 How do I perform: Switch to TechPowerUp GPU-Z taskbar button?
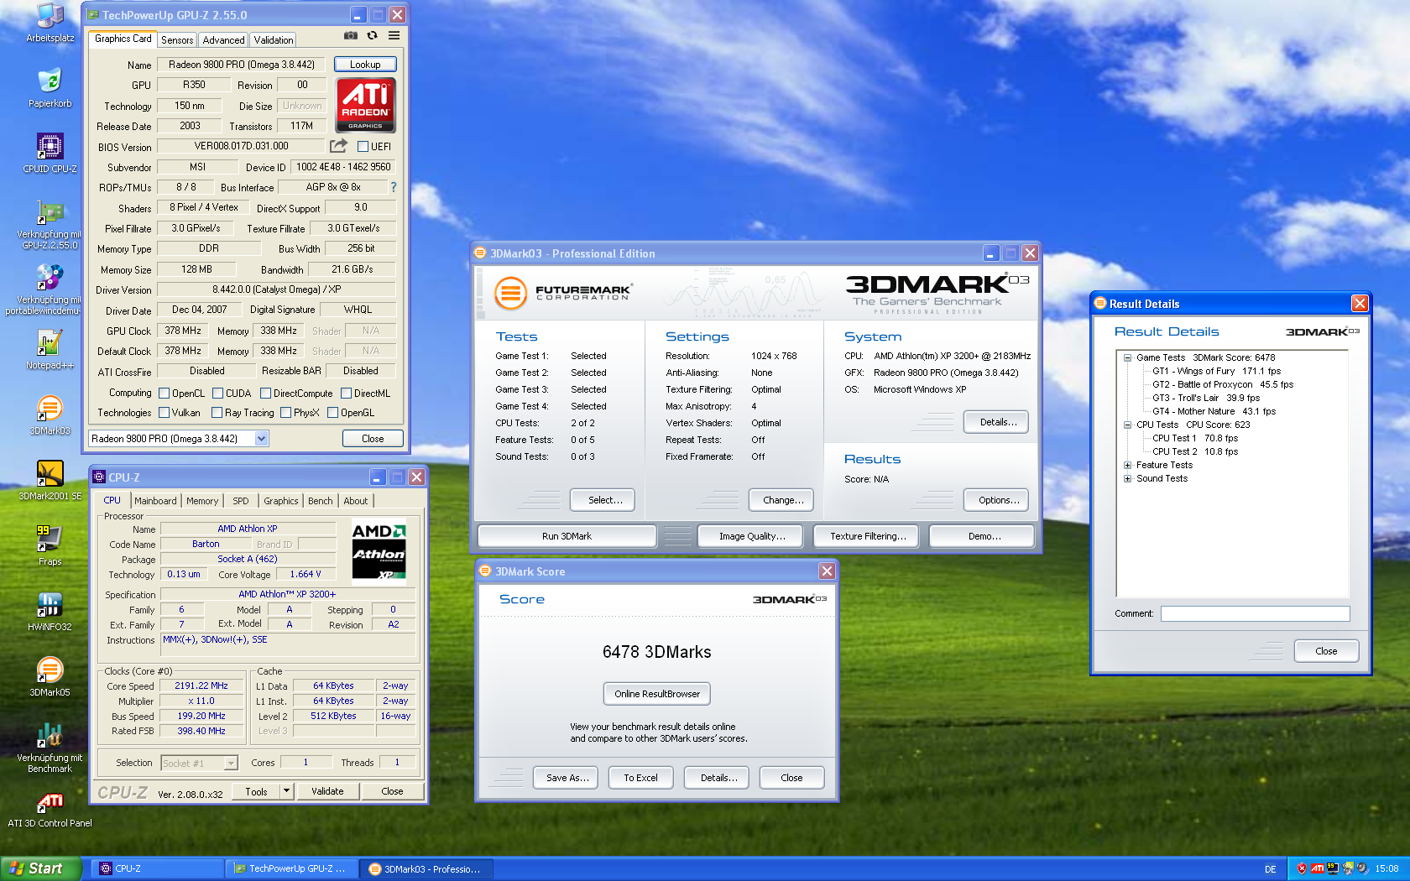click(x=291, y=868)
